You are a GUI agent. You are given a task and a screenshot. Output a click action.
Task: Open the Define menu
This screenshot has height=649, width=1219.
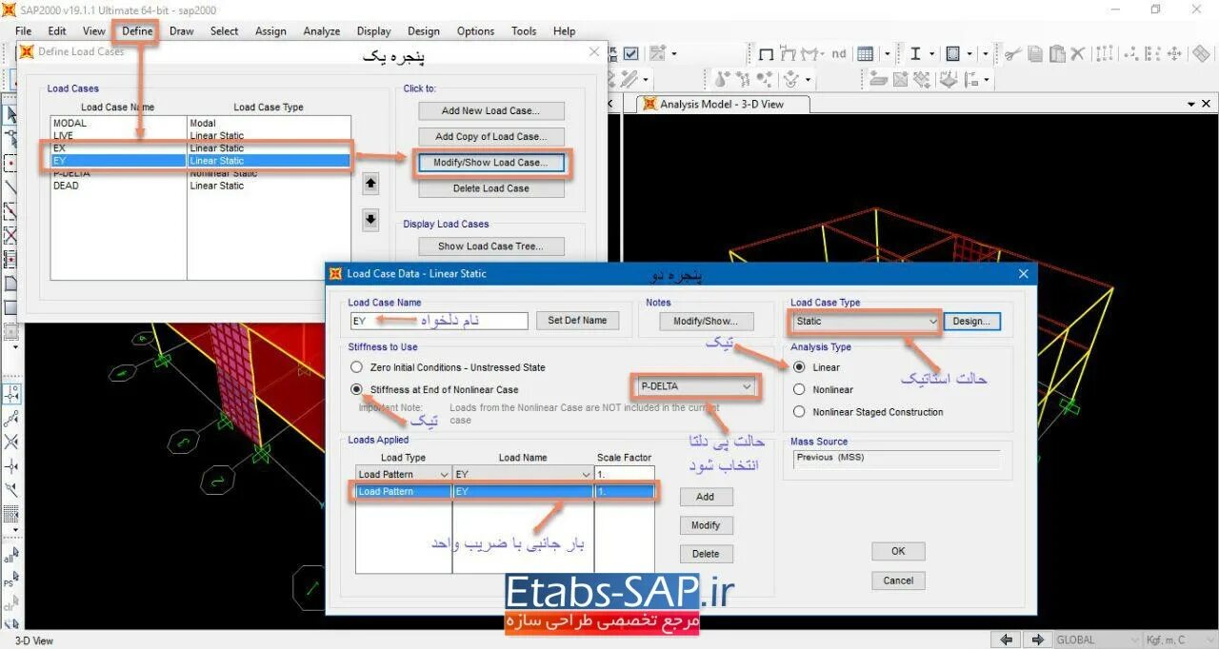(137, 31)
